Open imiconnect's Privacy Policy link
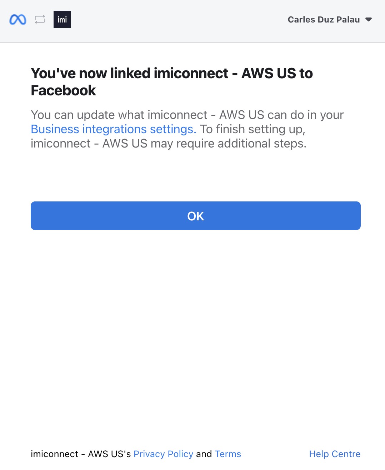Viewport: 385px width, 470px height. 163,454
